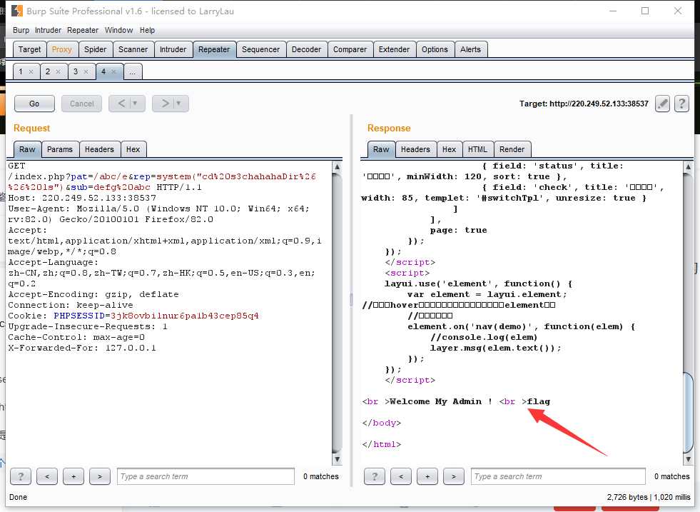Viewport: 700px width, 512px height.
Task: Click request pane scrollbar down arrow
Action: [x=338, y=459]
